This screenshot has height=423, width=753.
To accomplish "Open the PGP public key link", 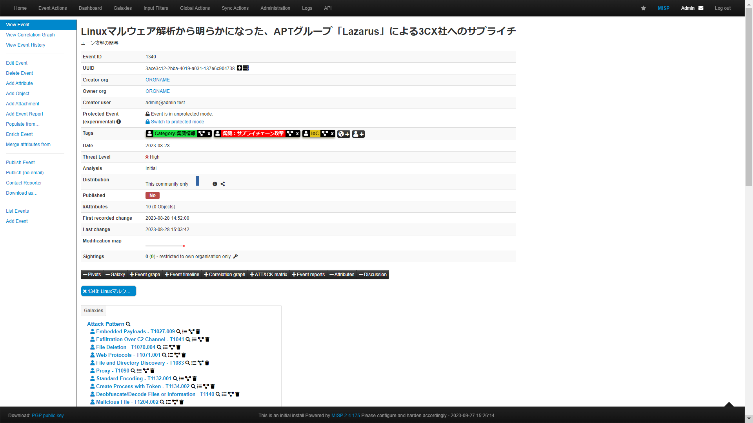I will pos(47,416).
